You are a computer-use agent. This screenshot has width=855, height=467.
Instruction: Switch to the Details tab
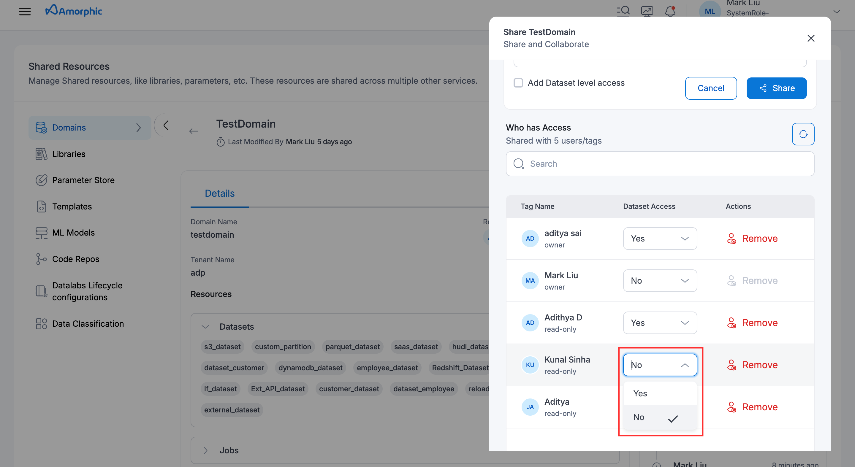(x=219, y=193)
